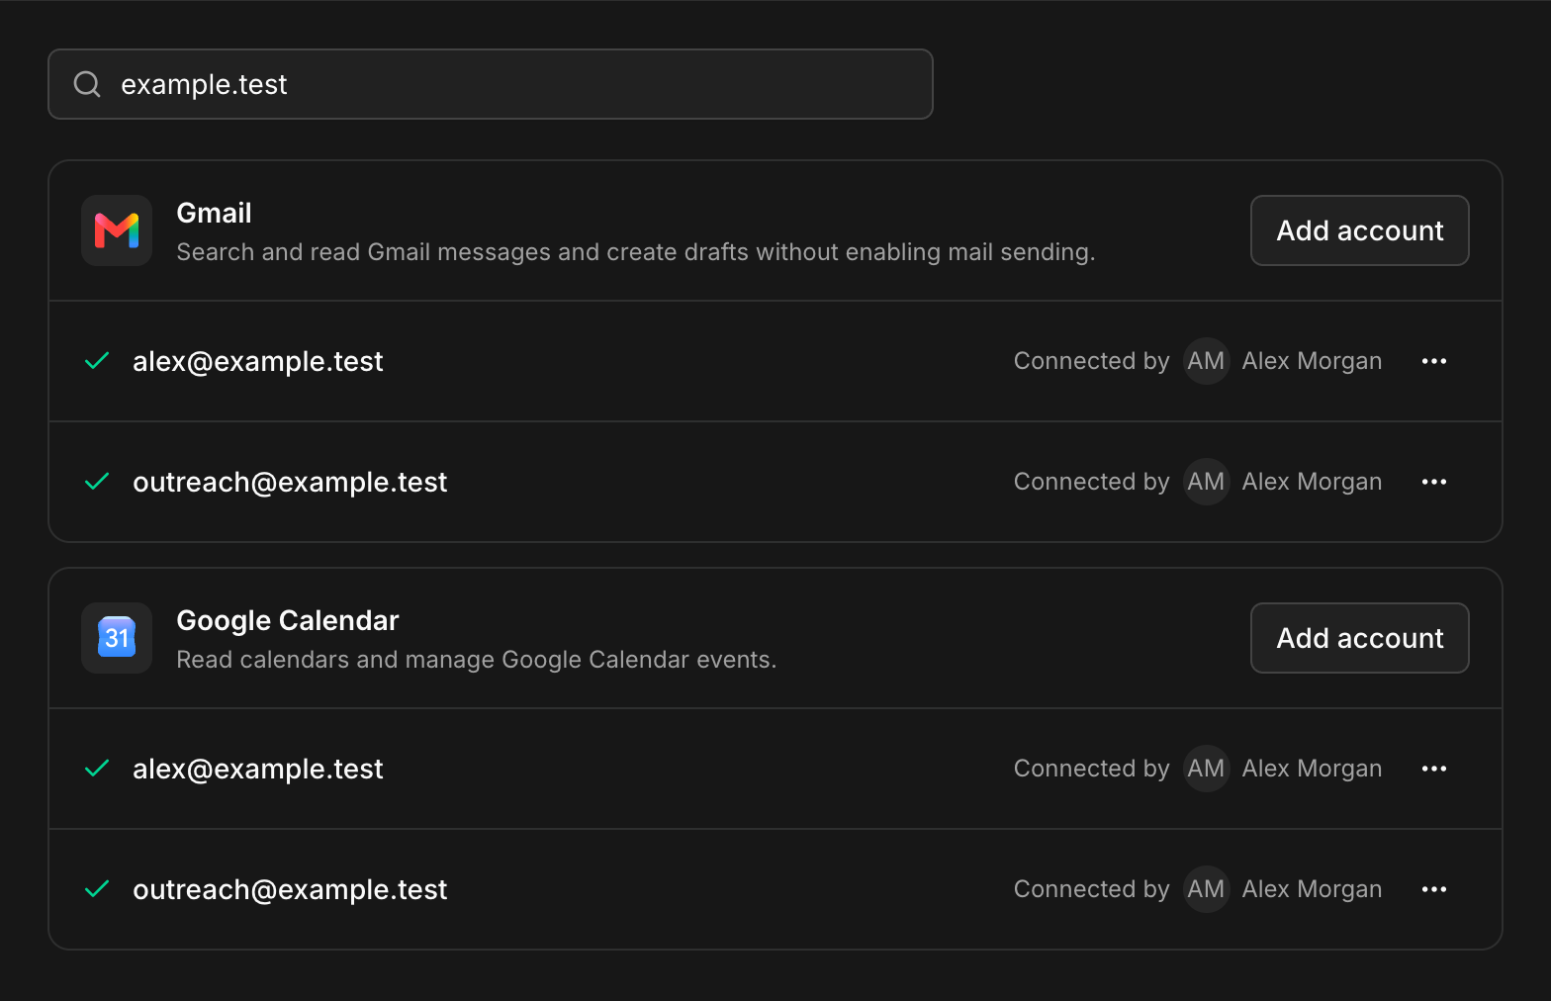This screenshot has width=1551, height=1001.
Task: Click the AM avatar on the Gmail alex@example.test row
Action: point(1206,361)
